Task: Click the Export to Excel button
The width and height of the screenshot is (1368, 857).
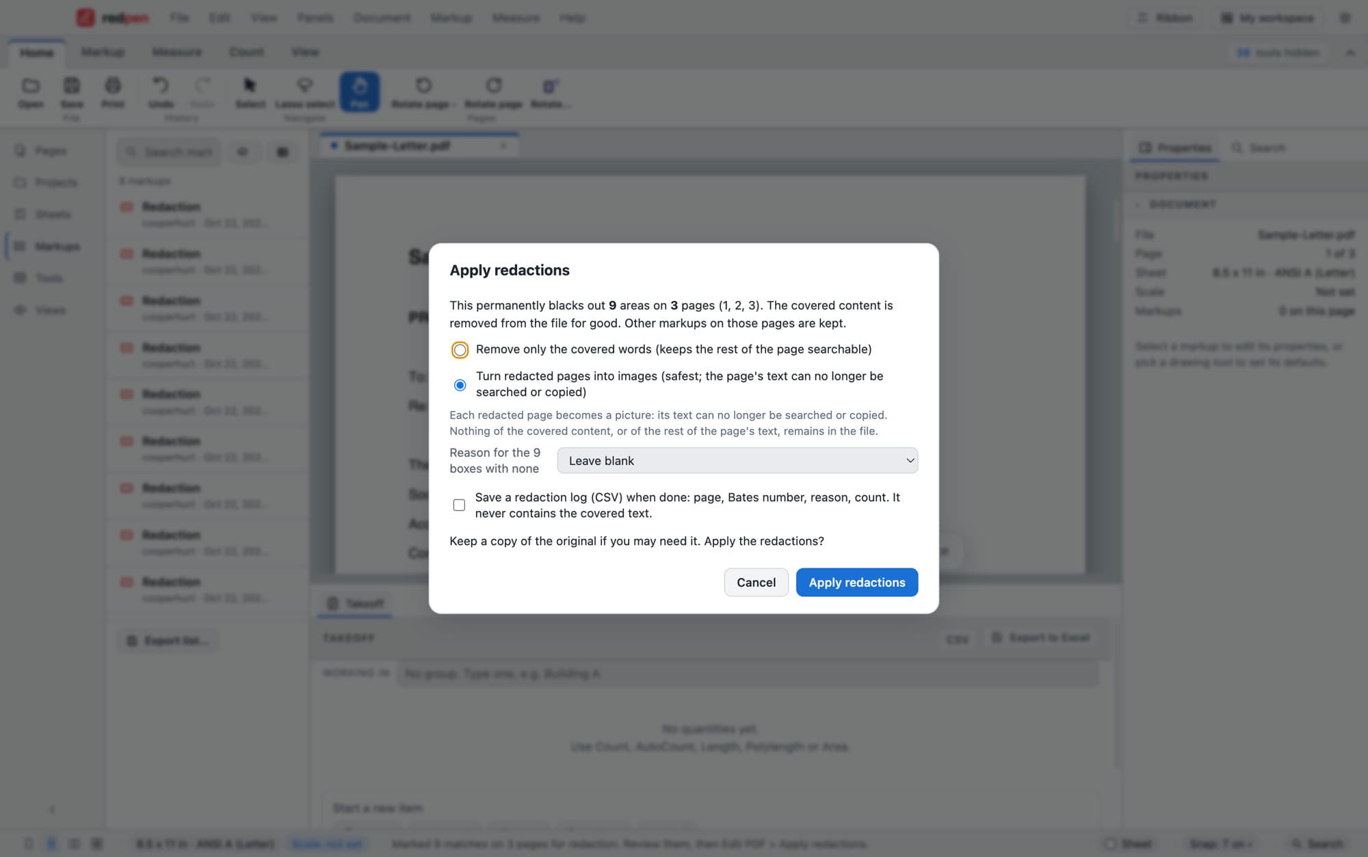Action: pyautogui.click(x=1040, y=637)
